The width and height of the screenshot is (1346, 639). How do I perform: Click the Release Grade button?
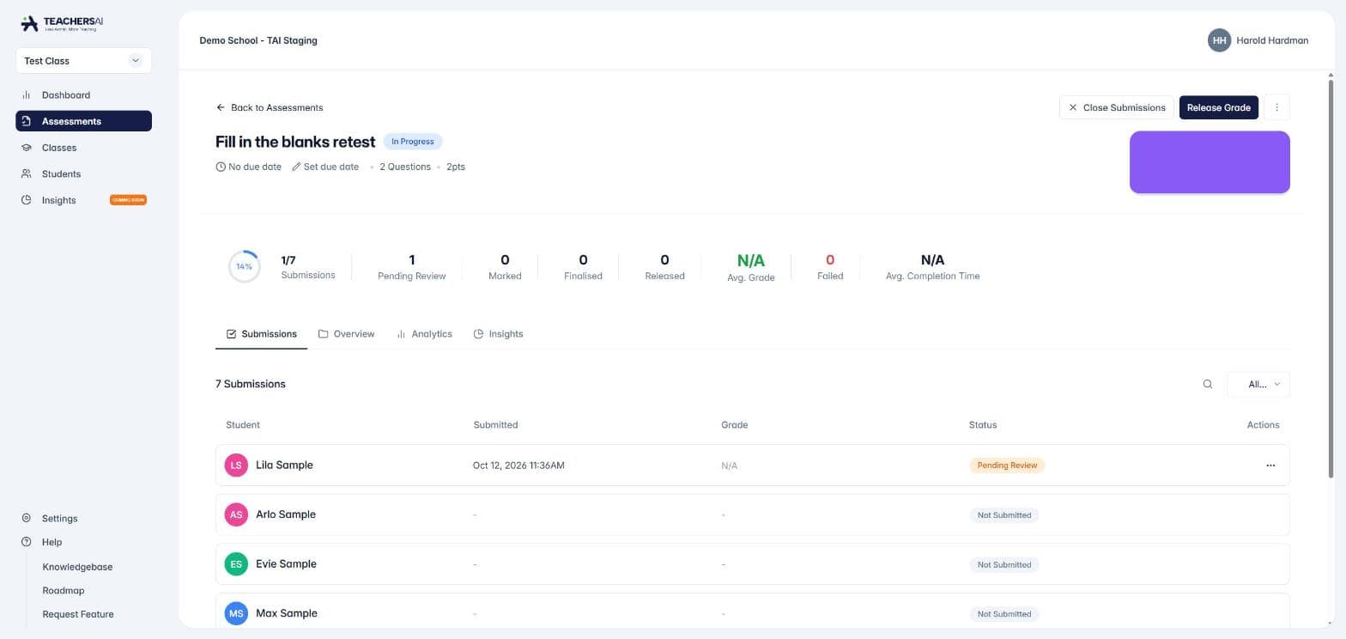click(1218, 107)
